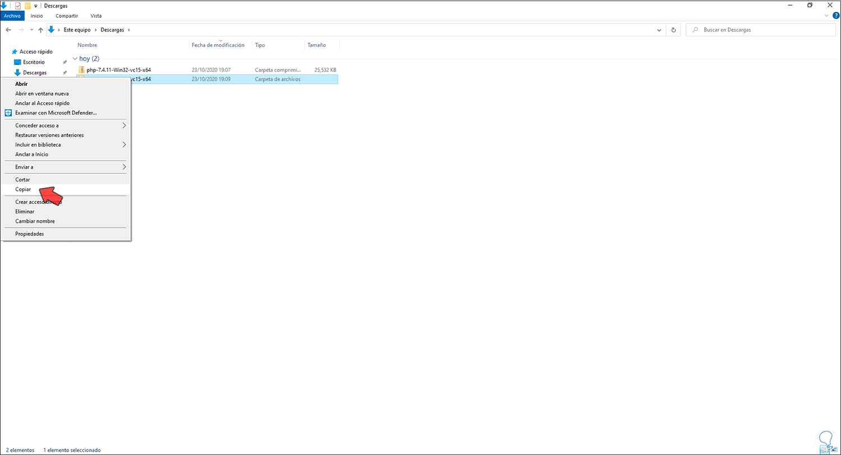
Task: Switch to the Inicio ribbon tab
Action: tap(36, 16)
